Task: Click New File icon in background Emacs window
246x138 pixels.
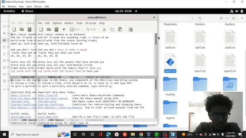Action: click(14, 29)
